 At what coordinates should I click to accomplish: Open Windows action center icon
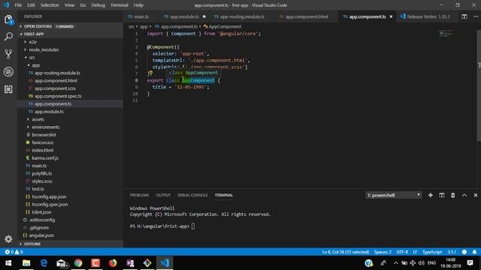pos(470,263)
